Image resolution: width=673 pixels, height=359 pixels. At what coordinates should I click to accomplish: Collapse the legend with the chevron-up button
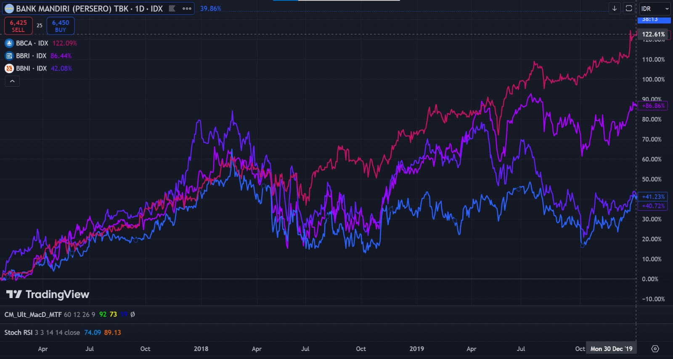click(12, 81)
